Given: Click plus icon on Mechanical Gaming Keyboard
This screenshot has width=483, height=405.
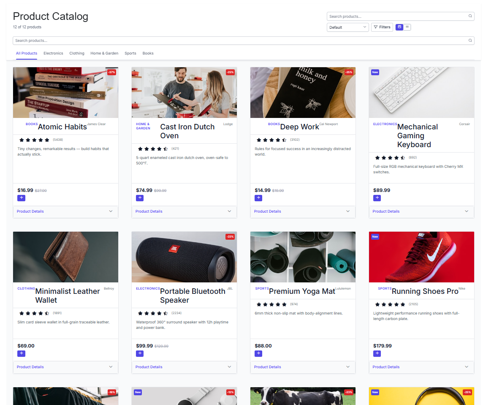Looking at the screenshot, I should [377, 198].
